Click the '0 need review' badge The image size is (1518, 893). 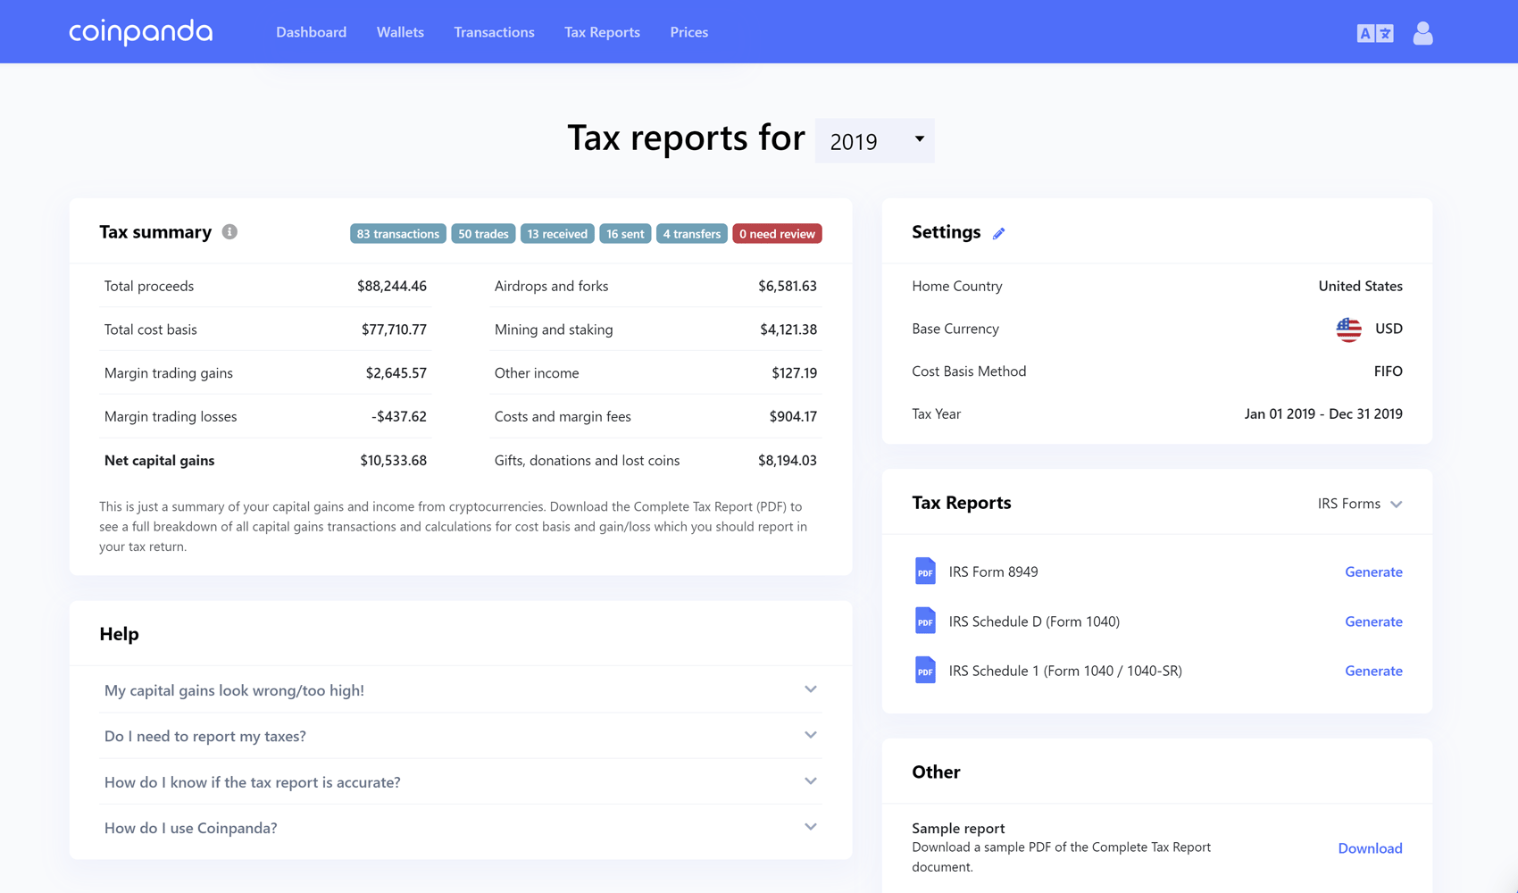[777, 233]
